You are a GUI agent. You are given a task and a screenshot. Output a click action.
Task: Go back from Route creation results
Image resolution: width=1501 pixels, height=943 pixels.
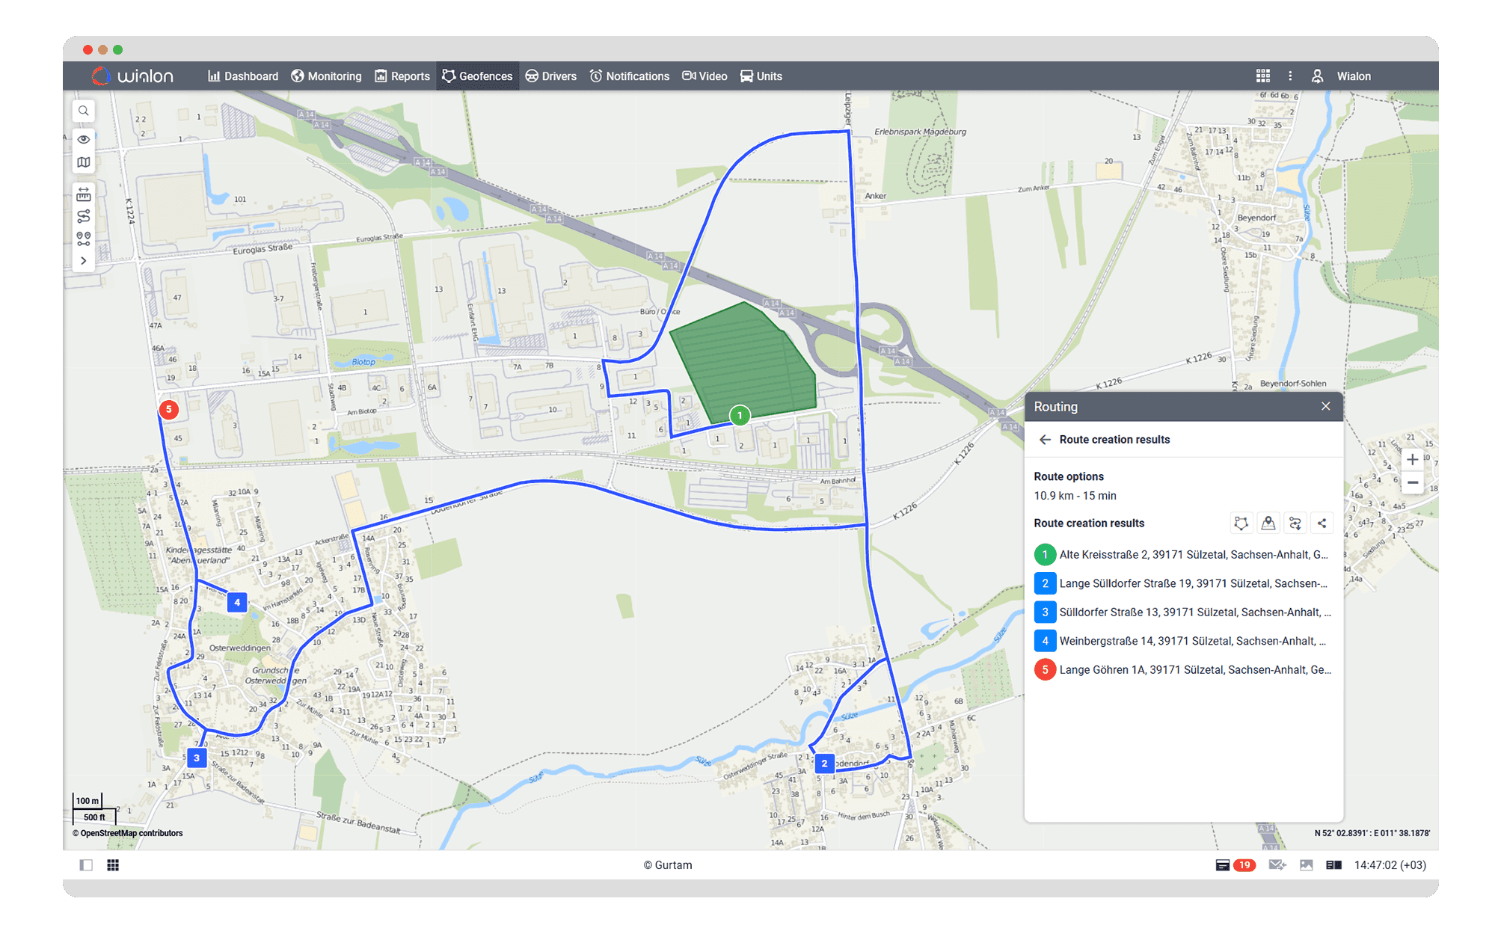click(x=1045, y=440)
